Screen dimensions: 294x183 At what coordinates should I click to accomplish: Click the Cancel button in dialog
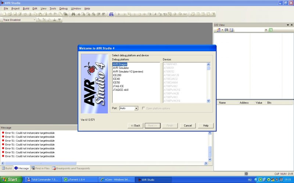pyautogui.click(x=188, y=126)
